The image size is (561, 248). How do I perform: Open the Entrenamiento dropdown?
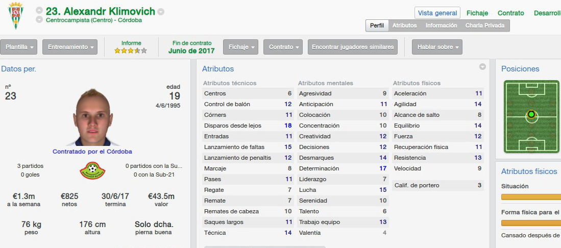coord(70,47)
